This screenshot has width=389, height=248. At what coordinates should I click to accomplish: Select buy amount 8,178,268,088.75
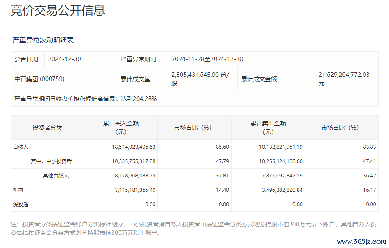click(135, 176)
